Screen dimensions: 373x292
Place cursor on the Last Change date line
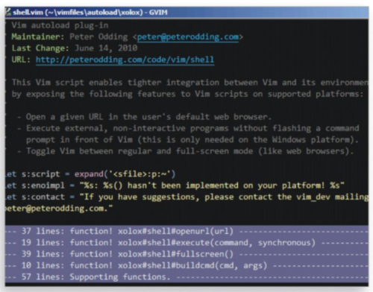point(75,48)
